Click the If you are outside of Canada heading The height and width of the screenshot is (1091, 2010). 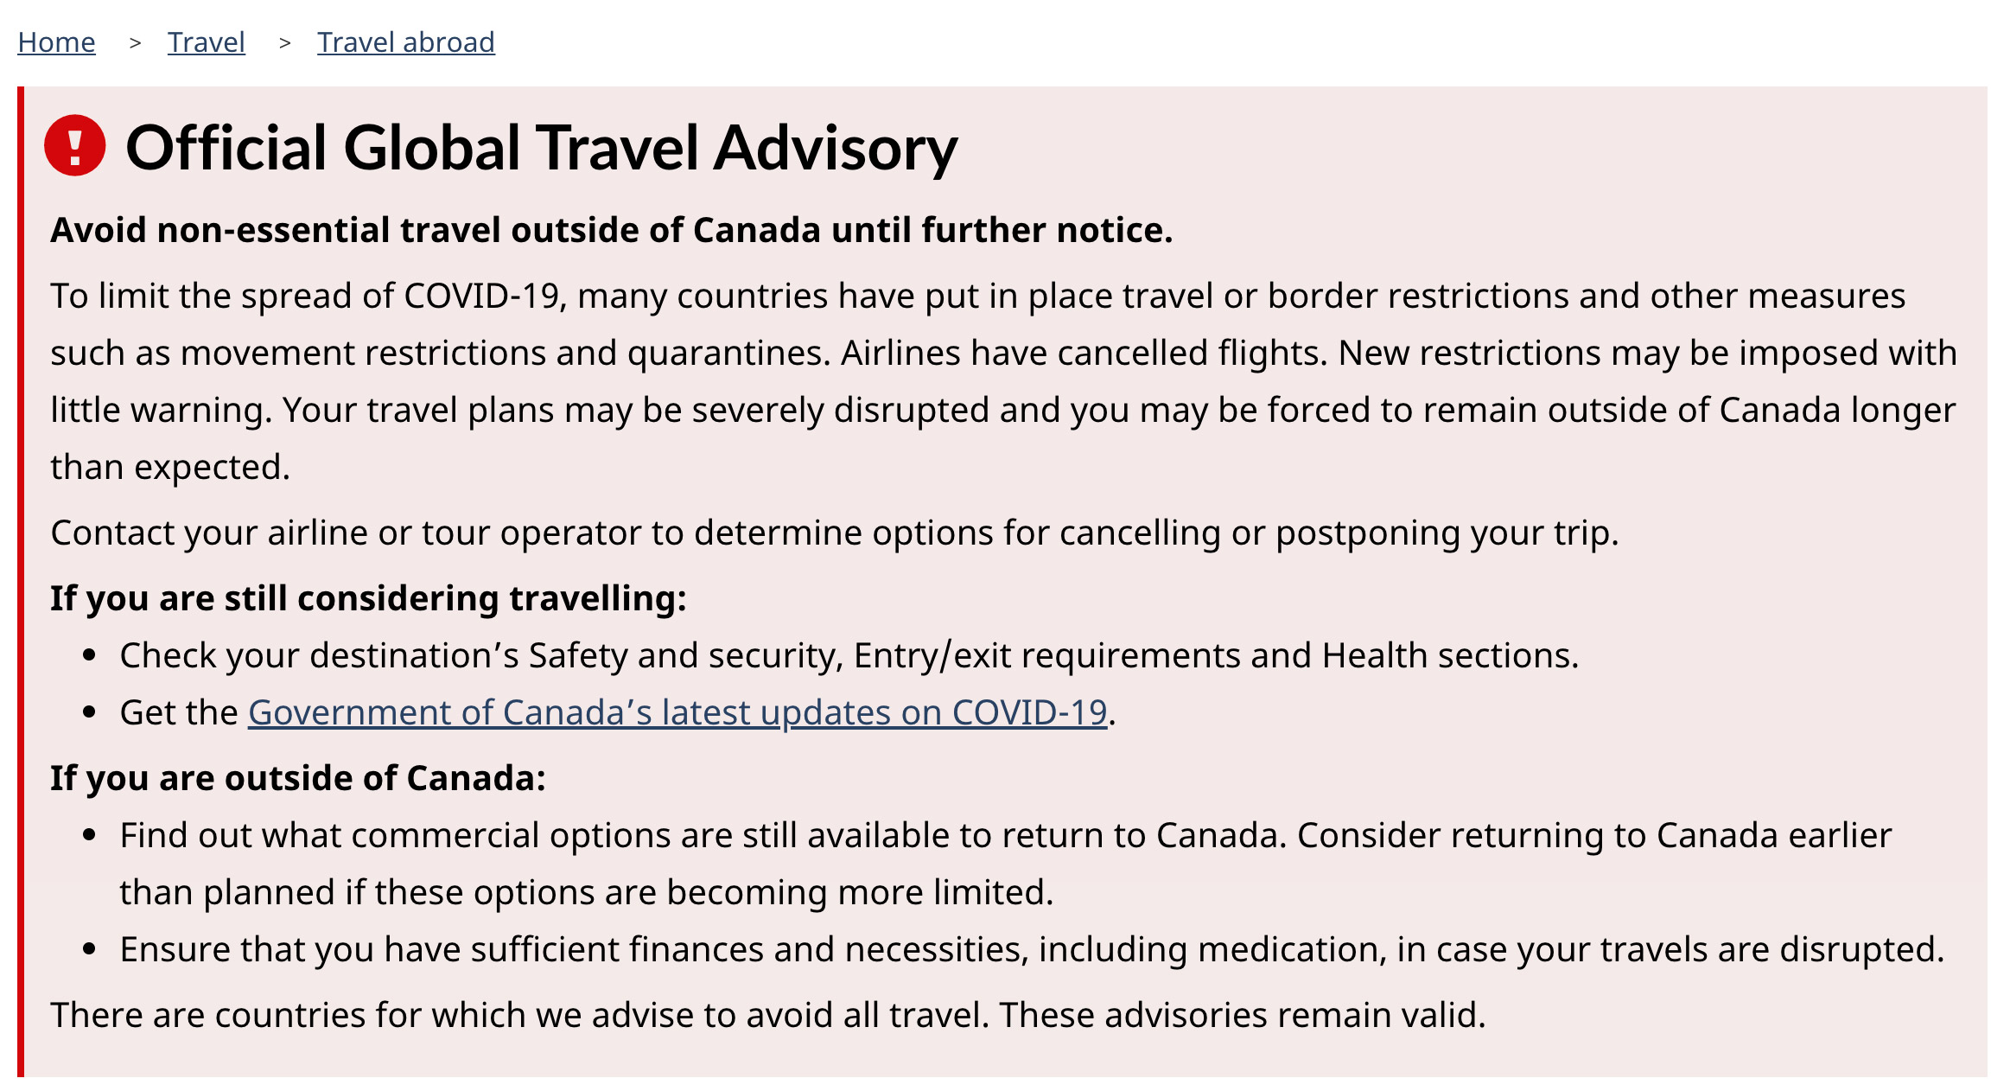click(298, 778)
